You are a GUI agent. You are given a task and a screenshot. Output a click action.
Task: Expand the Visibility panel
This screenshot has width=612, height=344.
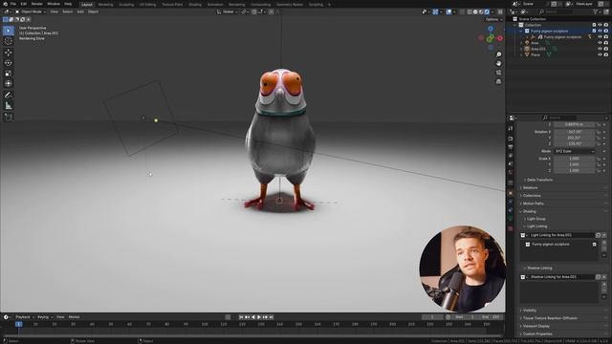[x=529, y=311]
